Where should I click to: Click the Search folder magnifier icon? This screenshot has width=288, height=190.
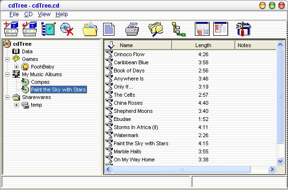point(155,29)
